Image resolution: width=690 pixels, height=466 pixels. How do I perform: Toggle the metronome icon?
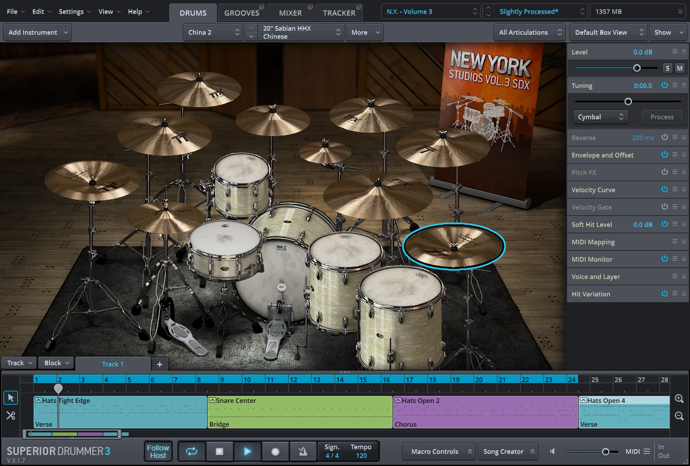pos(303,452)
